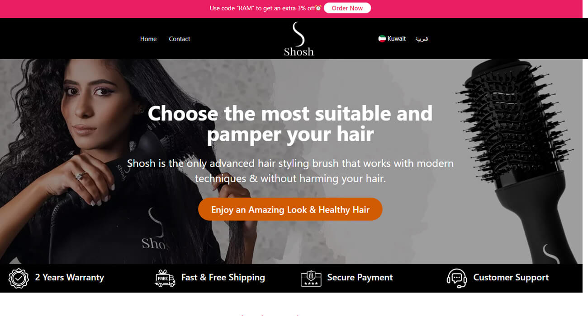This screenshot has width=588, height=316.
Task: Click the 2 Years Warranty label
Action: coord(70,278)
